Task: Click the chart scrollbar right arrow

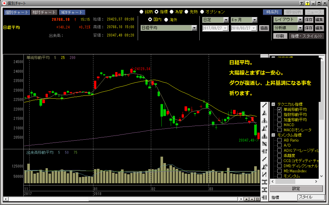Action: coord(241,199)
